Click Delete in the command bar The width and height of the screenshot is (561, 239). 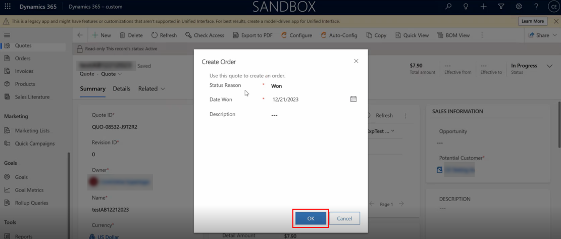[x=131, y=35]
